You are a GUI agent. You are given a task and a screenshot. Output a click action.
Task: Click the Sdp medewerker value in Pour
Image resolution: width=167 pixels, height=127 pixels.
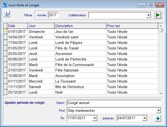(81, 110)
